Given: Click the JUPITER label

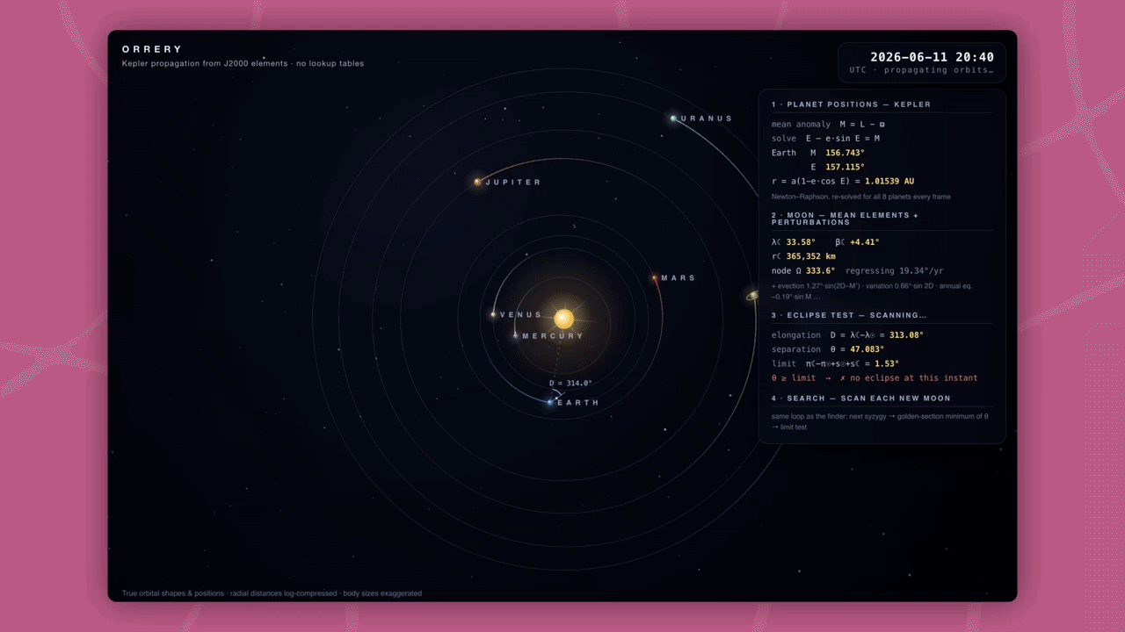Looking at the screenshot, I should [x=513, y=183].
